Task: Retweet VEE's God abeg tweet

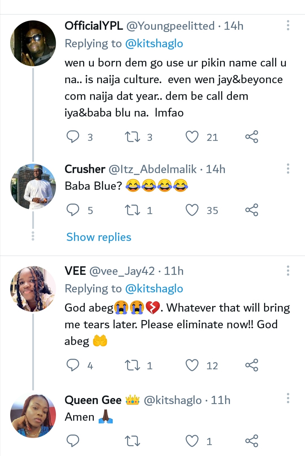Action: pyautogui.click(x=132, y=365)
